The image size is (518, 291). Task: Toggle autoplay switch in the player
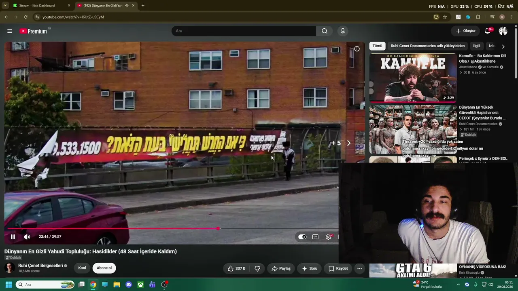pyautogui.click(x=302, y=237)
